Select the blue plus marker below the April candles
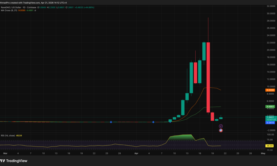The height and width of the screenshot is (166, 277). pos(153,122)
